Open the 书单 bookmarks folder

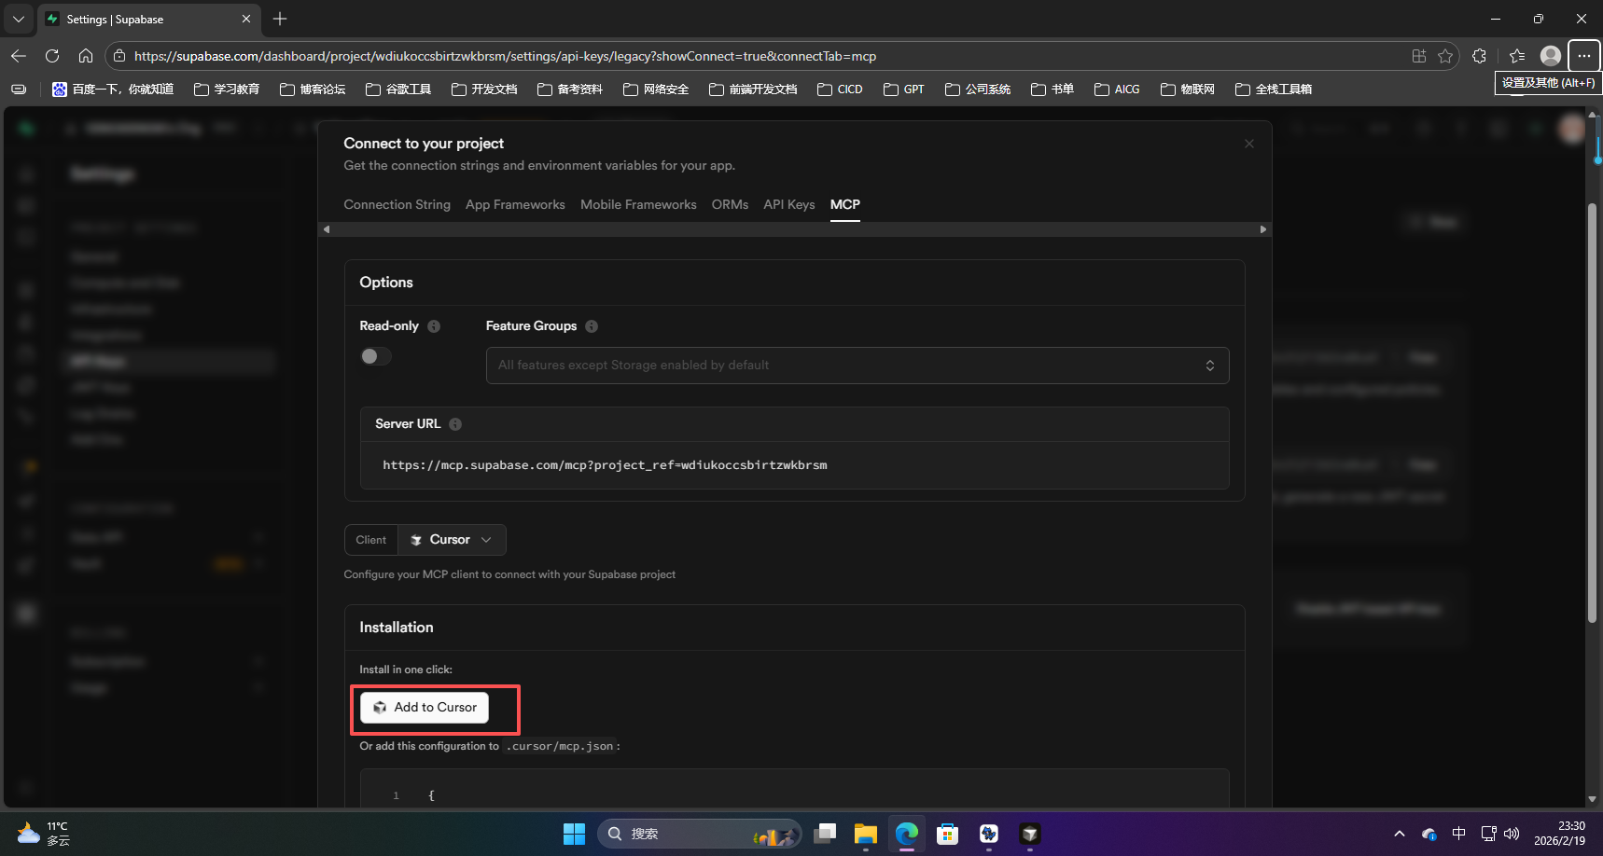[x=1052, y=90]
